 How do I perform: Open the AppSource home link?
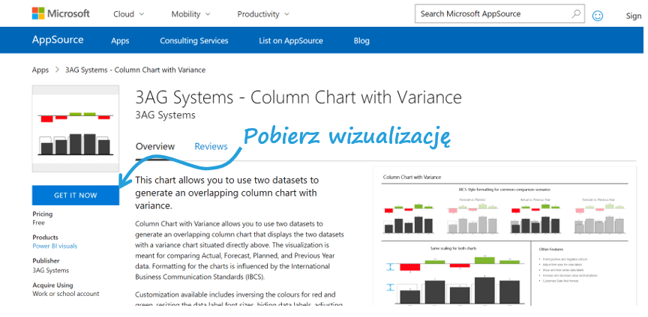[x=58, y=40]
